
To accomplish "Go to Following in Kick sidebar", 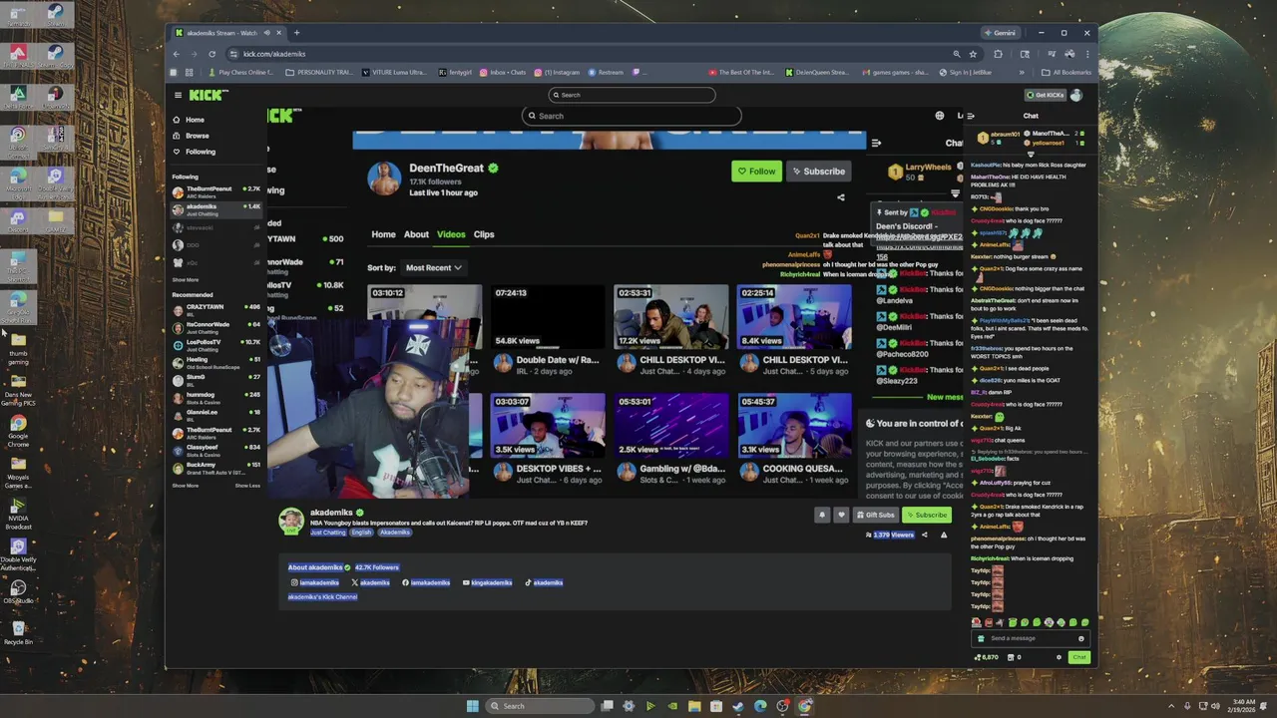I will (194, 152).
